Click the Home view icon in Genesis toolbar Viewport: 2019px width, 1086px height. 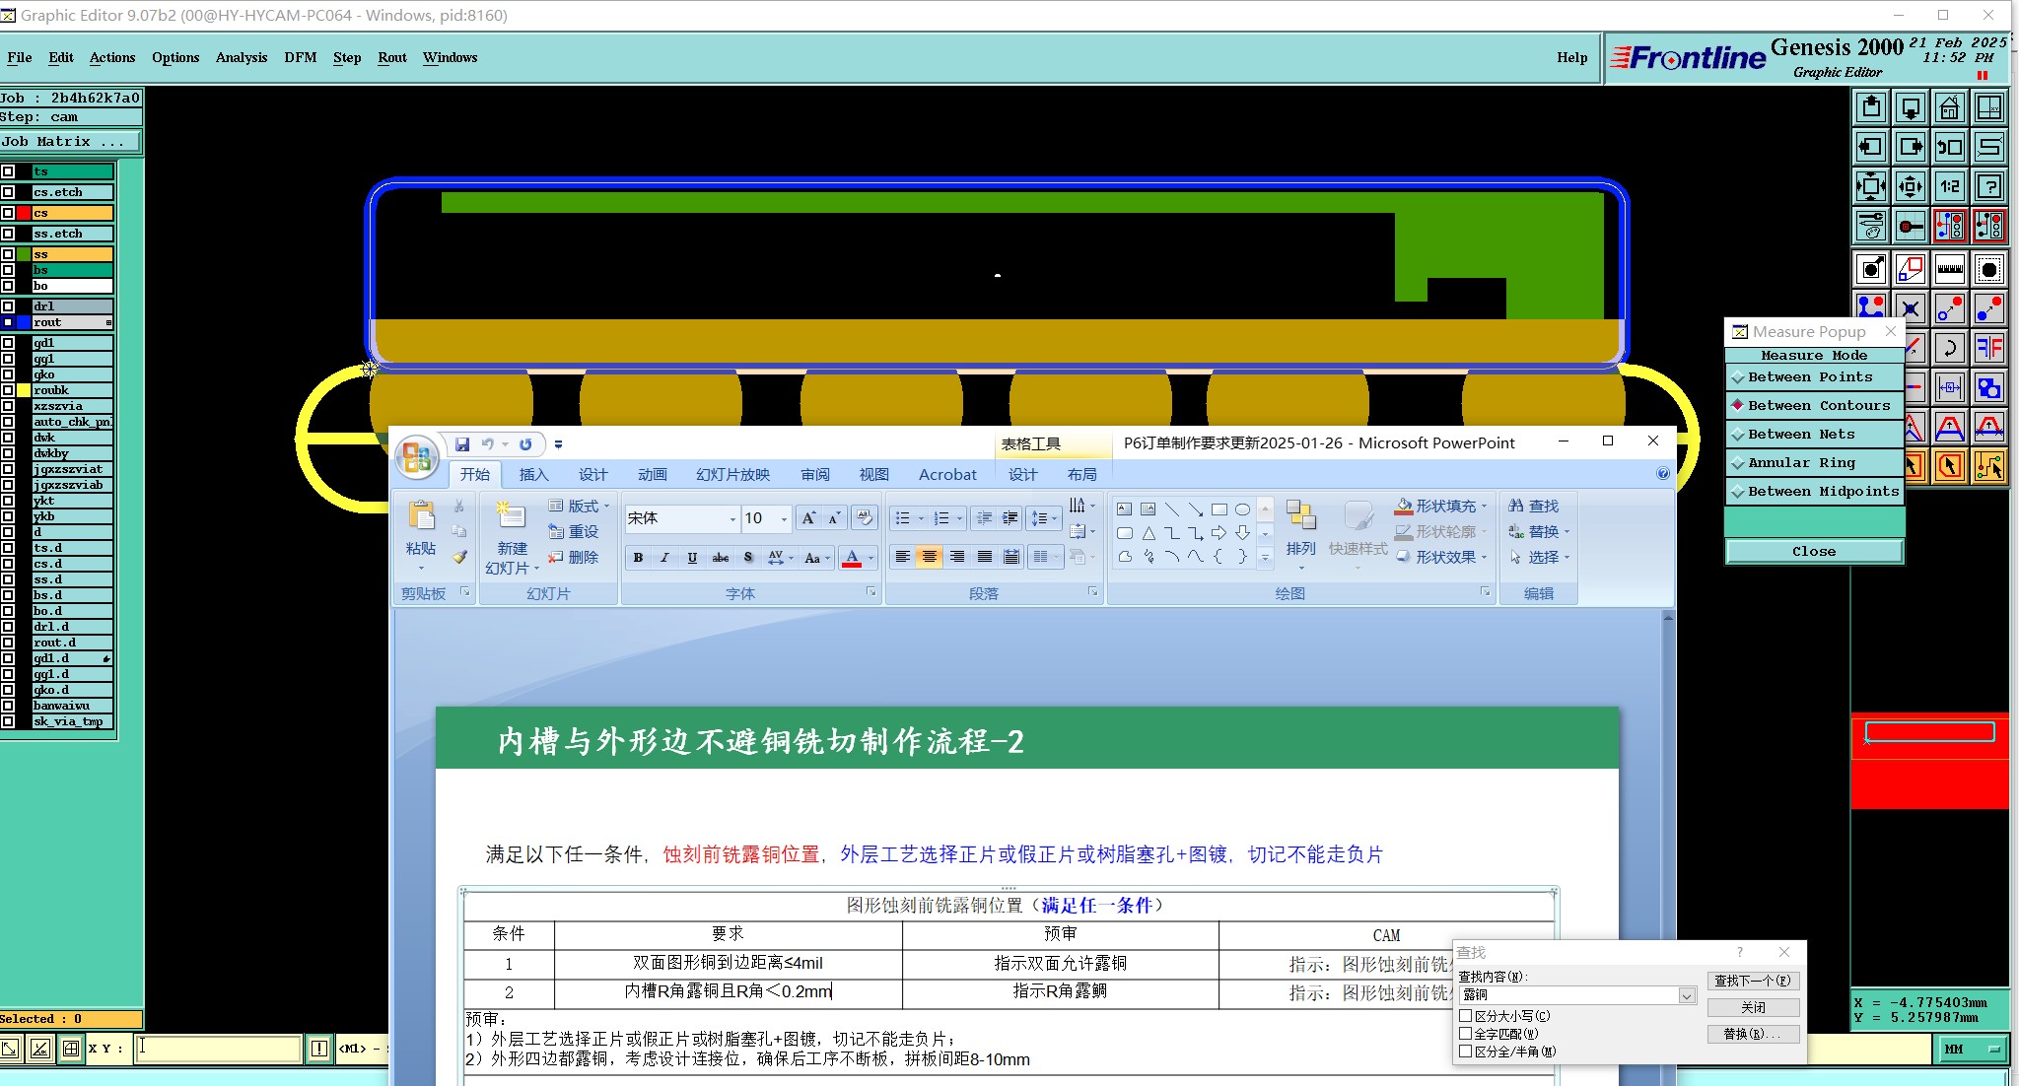1949,107
